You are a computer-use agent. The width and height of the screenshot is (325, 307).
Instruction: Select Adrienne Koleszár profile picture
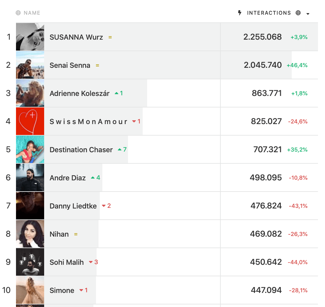pyautogui.click(x=30, y=93)
